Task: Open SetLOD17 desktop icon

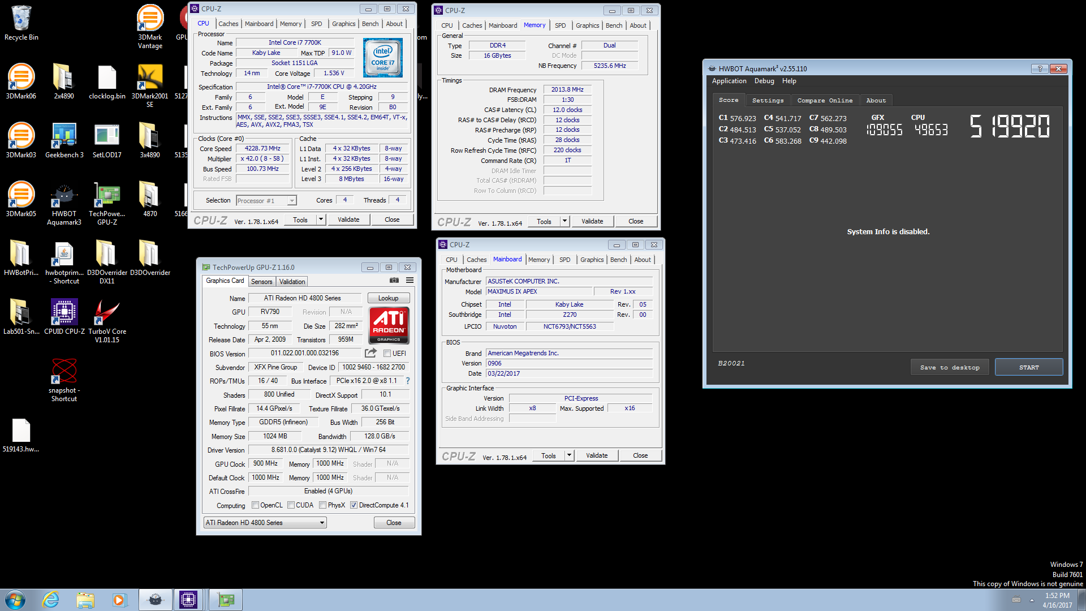Action: (107, 140)
